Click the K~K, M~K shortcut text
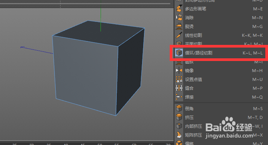This screenshot has width=268, height=145. click(x=252, y=36)
